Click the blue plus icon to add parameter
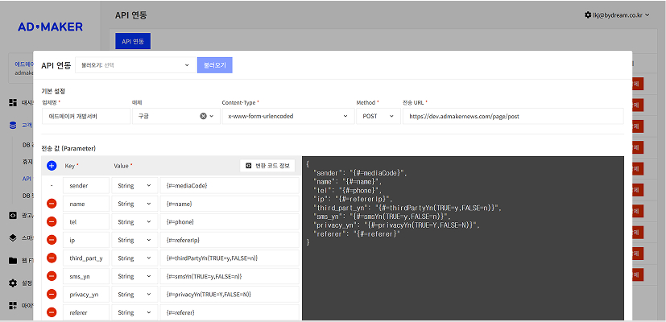 pos(52,166)
